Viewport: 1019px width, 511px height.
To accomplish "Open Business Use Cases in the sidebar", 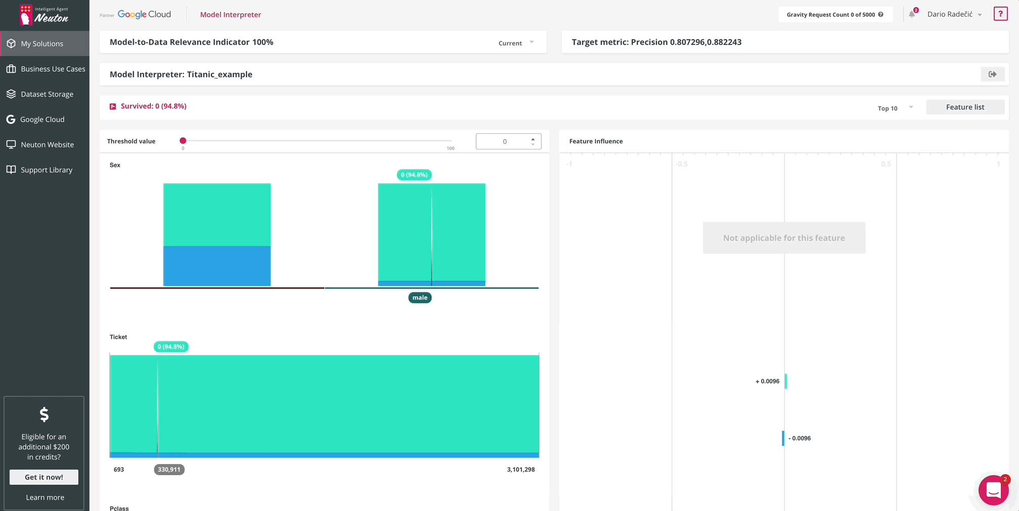I will (x=44, y=69).
